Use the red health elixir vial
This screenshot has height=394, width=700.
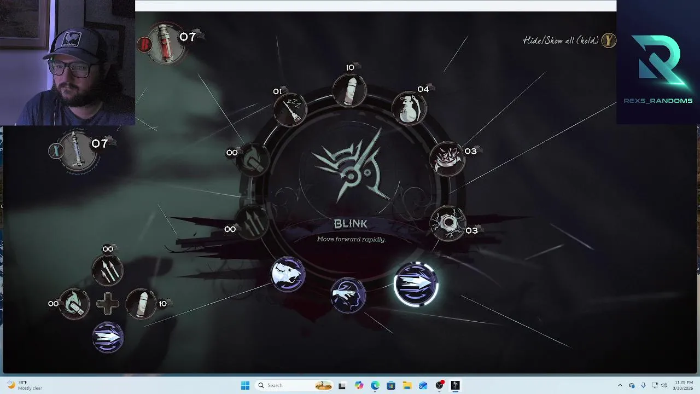pos(165,43)
